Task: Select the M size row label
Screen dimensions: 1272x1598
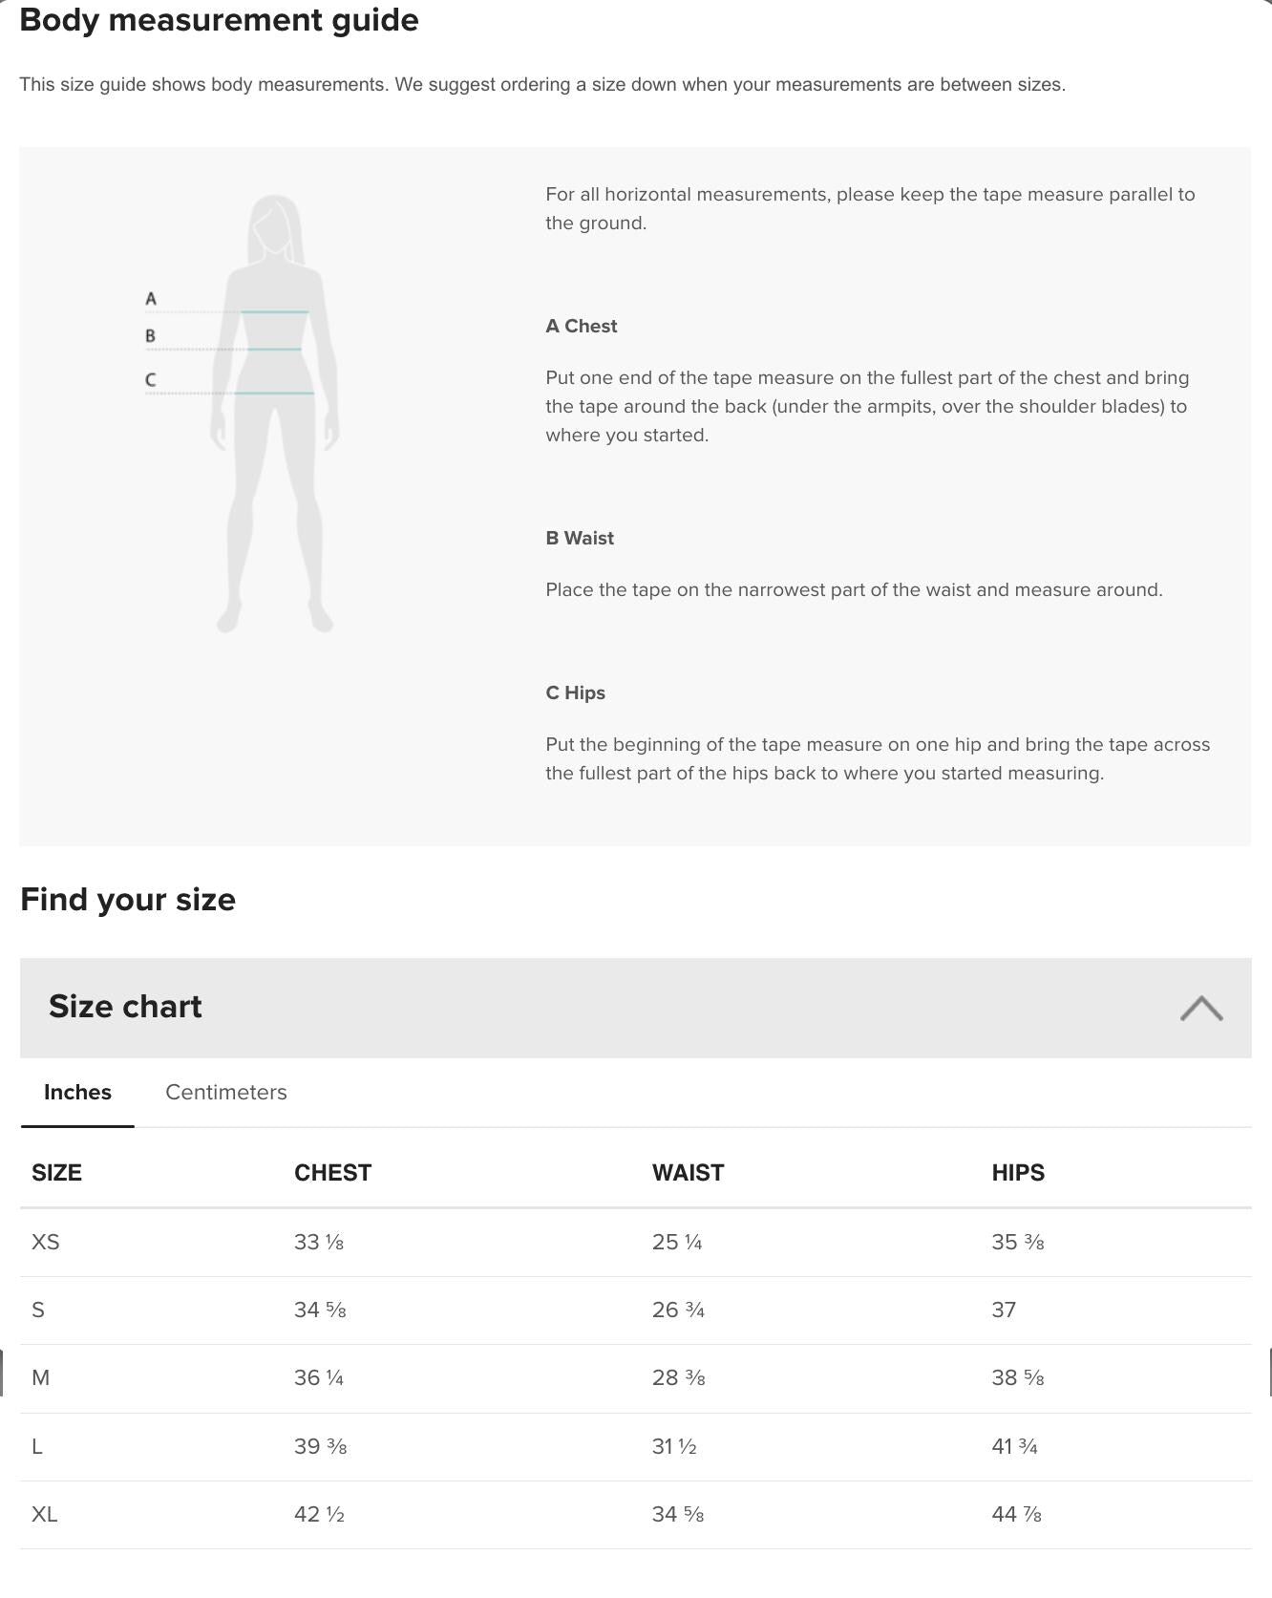Action: [40, 1377]
